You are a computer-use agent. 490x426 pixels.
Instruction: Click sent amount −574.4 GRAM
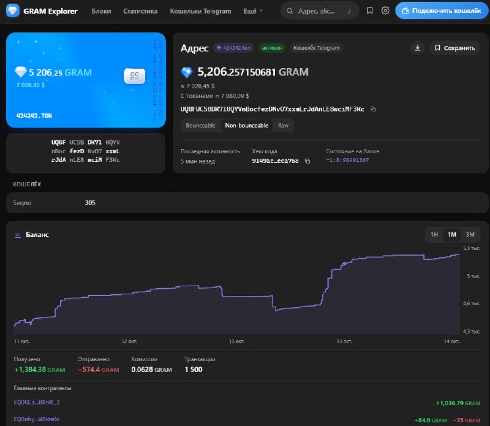99,370
